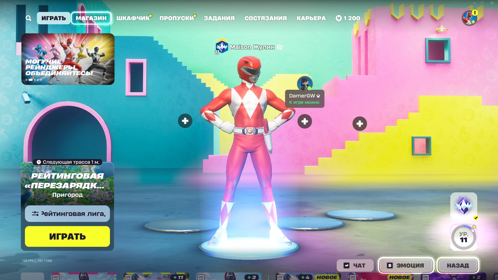This screenshot has height=280, width=498.
Task: Click the V-Bucks 1 200 balance
Action: [348, 18]
